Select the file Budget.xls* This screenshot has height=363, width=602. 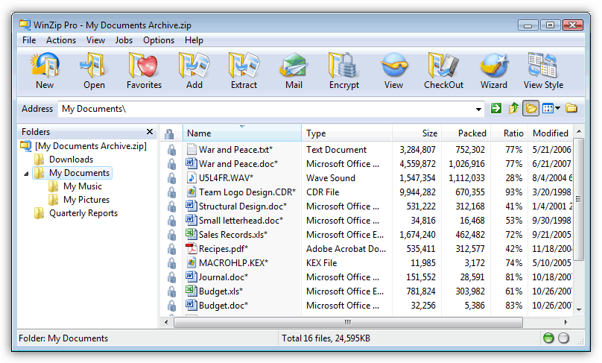point(221,291)
